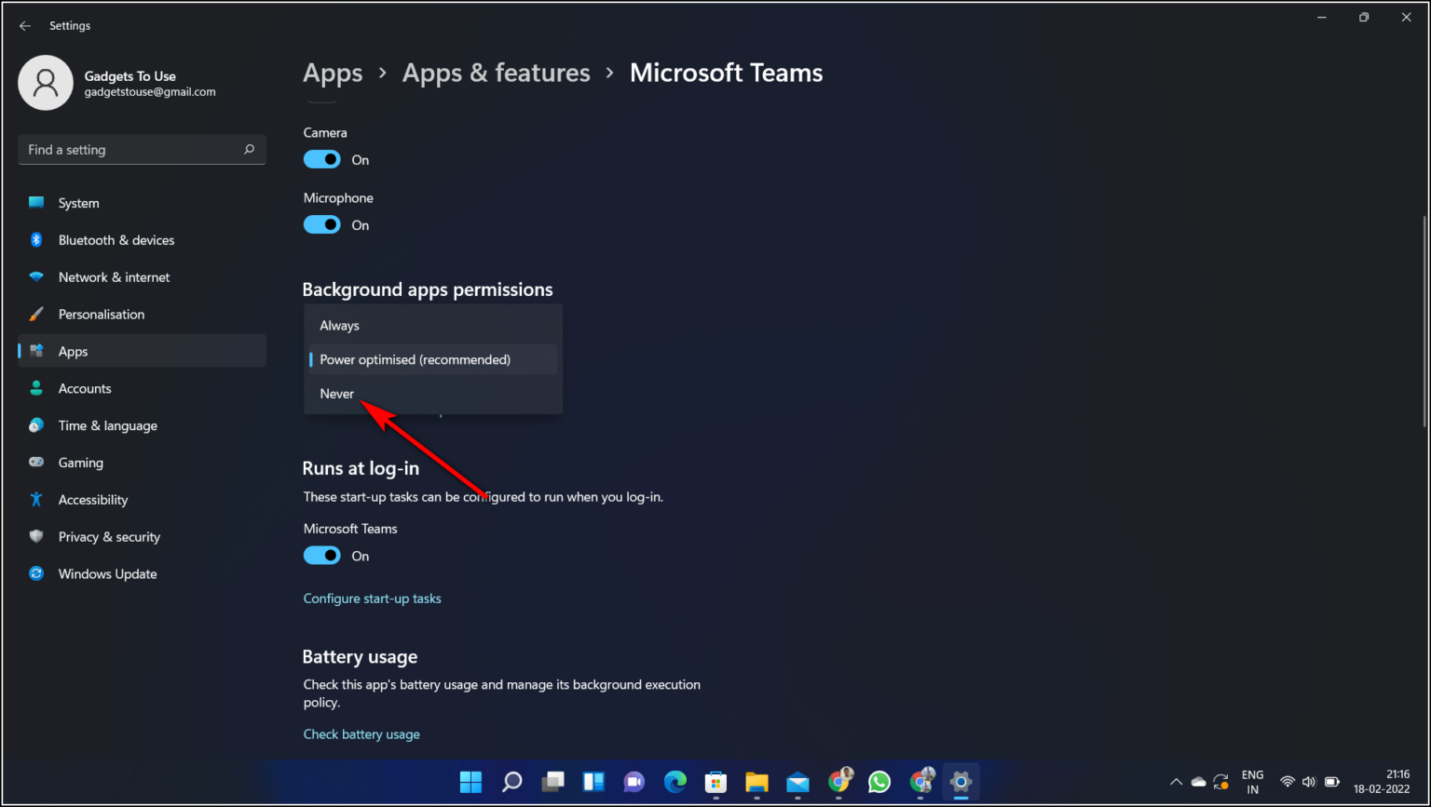Turn off Camera permission for Teams
This screenshot has width=1431, height=807.
pos(321,159)
